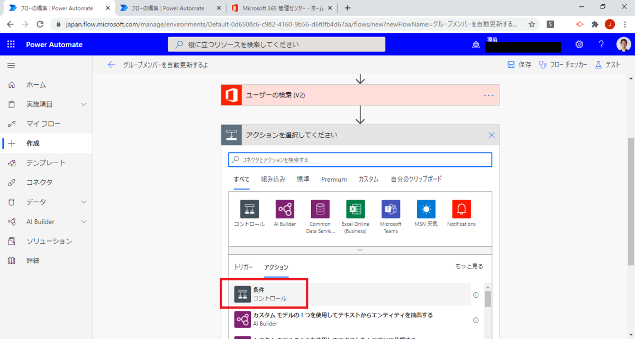Switch to the アクション tab
Screen dimensions: 635x339
276,267
